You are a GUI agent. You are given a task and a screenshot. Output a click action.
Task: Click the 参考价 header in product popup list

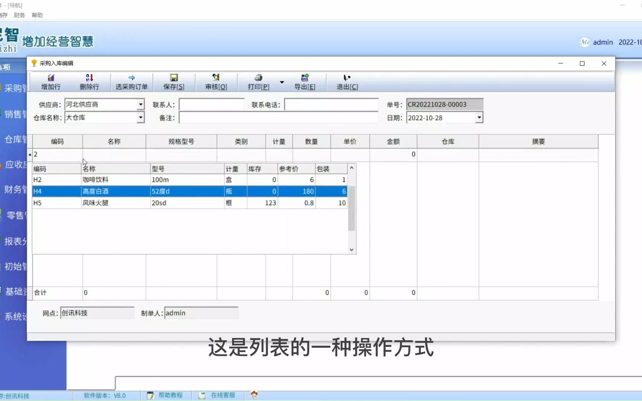click(x=296, y=169)
